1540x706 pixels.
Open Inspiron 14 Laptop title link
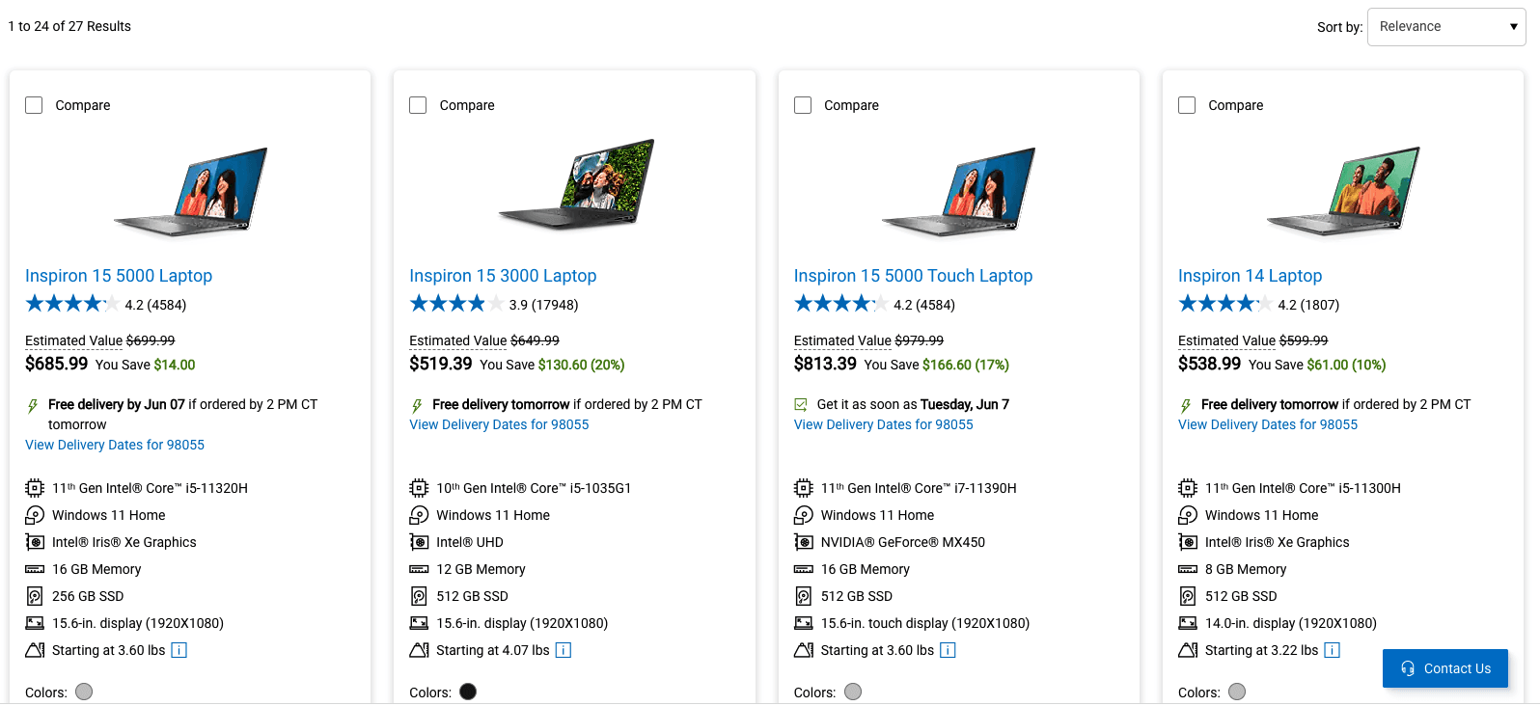(1250, 276)
